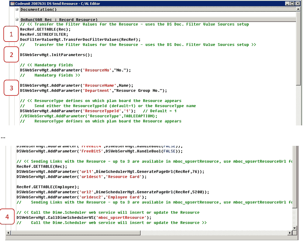This screenshot has width=304, height=241.
Task: Minimize the C/AL Editor window
Action: (287, 3)
